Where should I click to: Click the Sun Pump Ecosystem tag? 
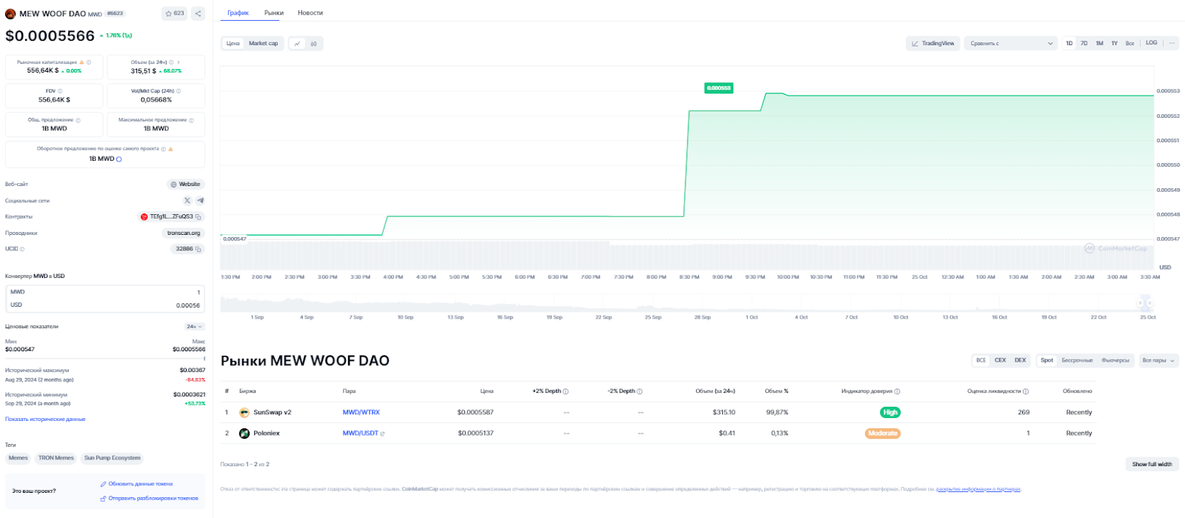coord(113,458)
